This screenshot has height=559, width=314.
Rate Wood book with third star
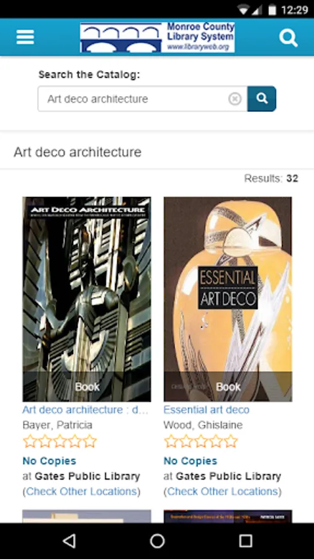(201, 441)
